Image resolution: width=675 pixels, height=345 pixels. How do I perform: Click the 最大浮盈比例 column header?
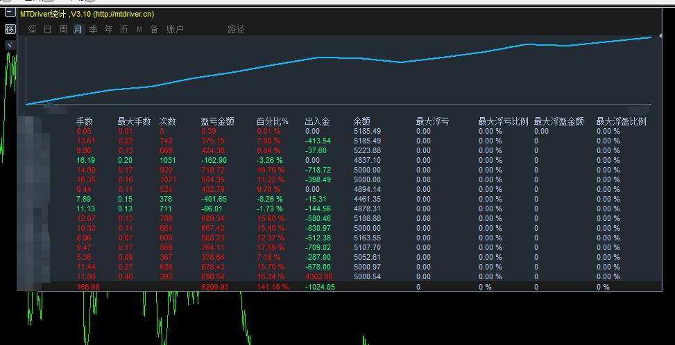pos(621,122)
